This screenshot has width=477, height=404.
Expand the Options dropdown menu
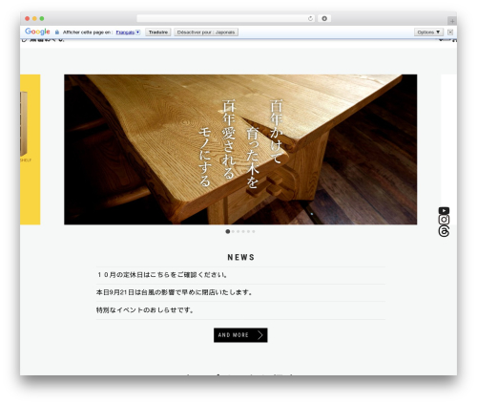(x=428, y=32)
